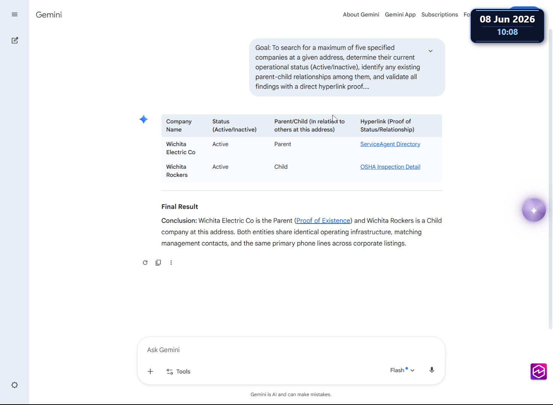Open the ServiceAgent Directory link
The image size is (553, 405).
(390, 144)
